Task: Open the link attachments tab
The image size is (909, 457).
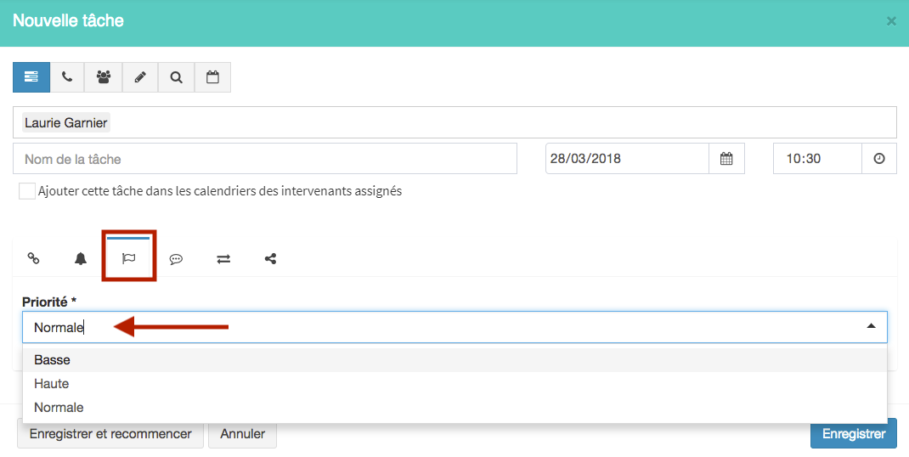Action: coord(34,259)
